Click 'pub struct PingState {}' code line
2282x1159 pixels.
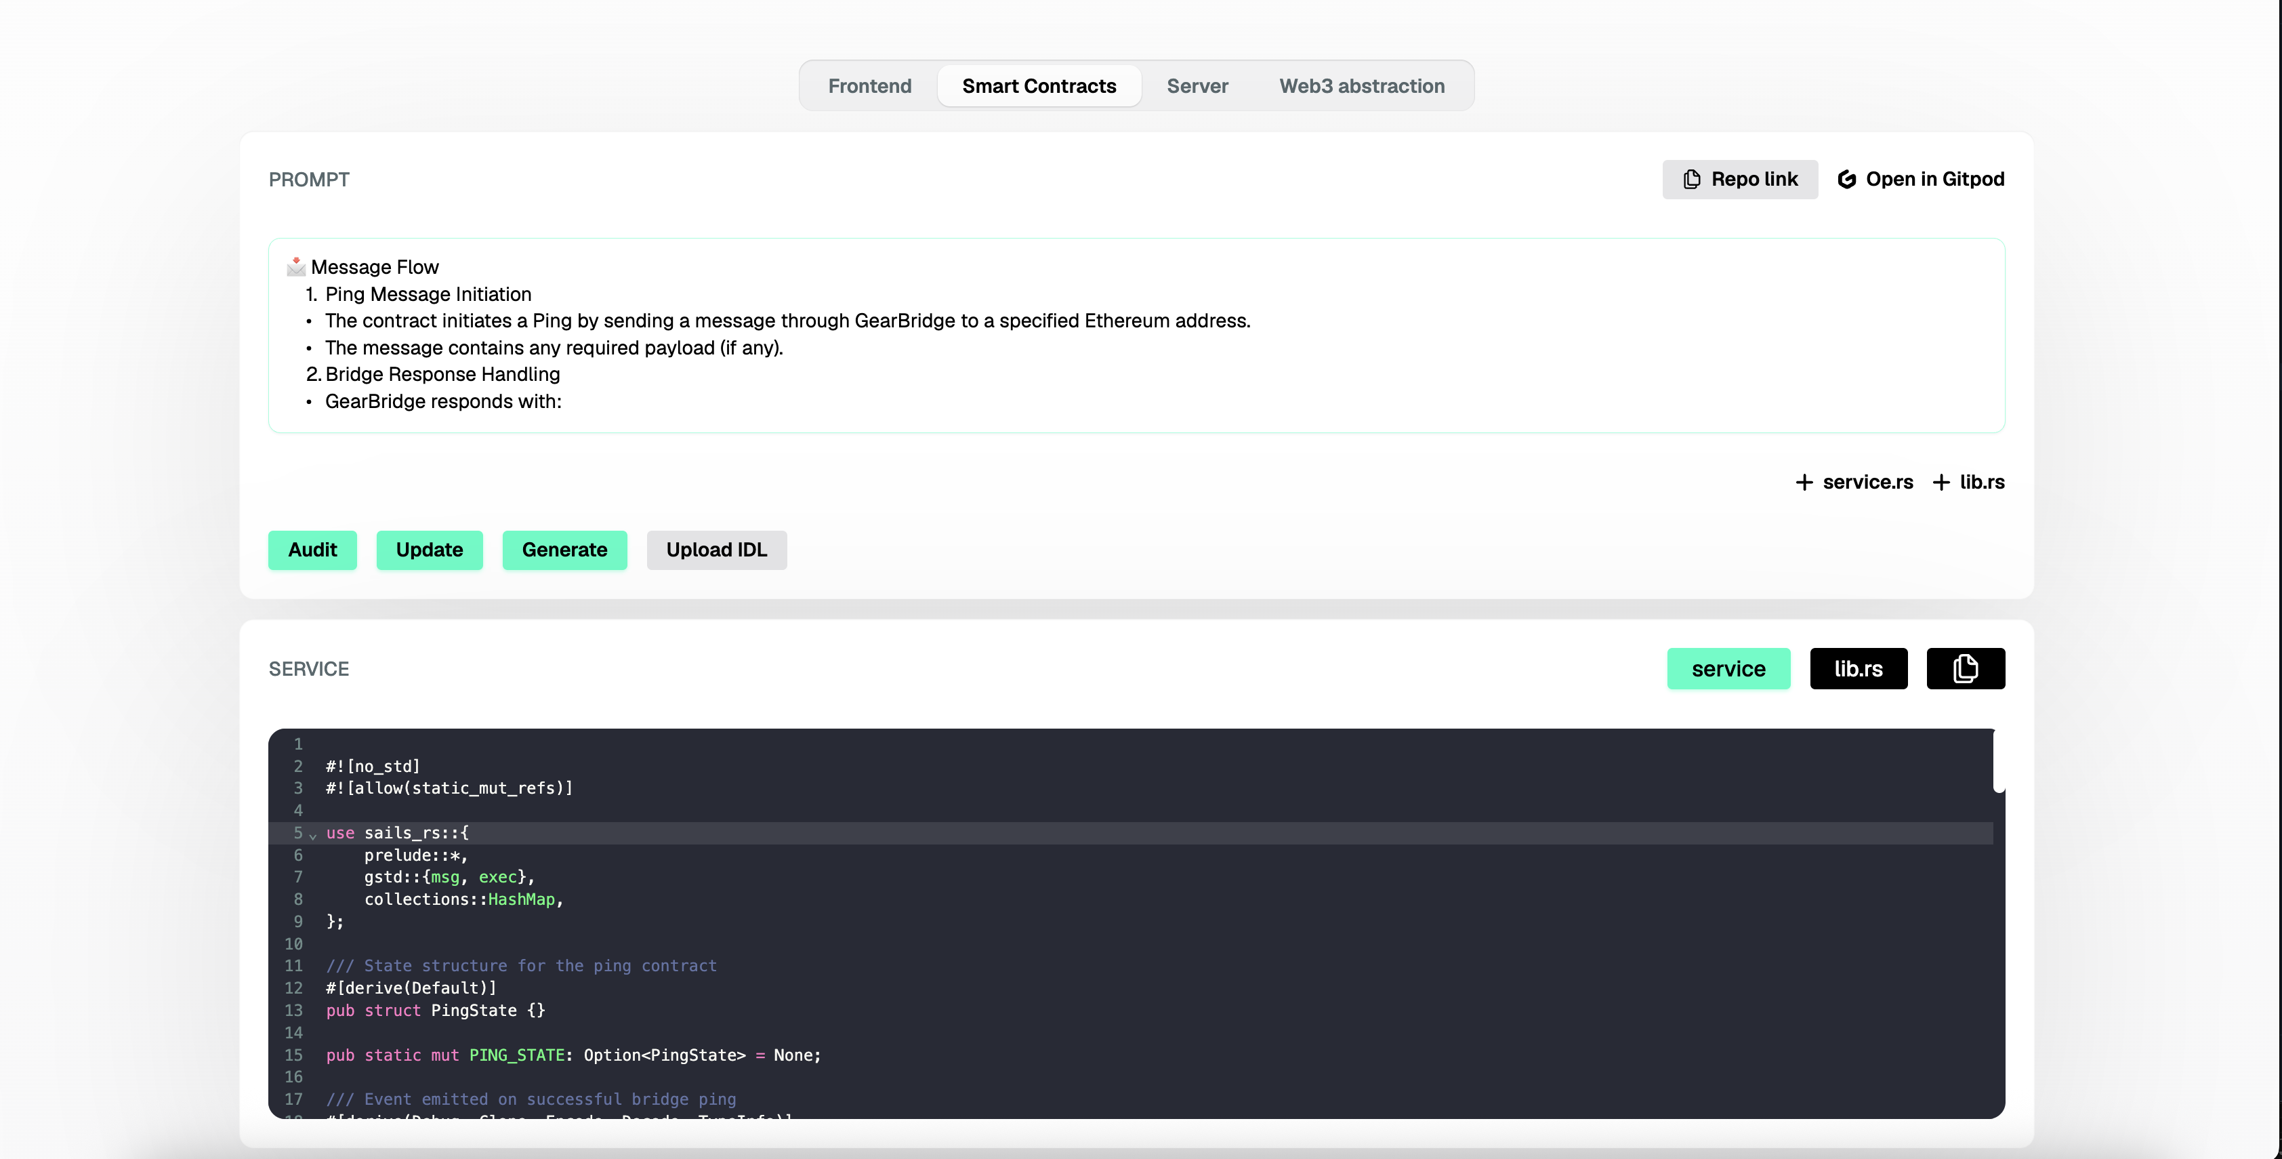[436, 1010]
